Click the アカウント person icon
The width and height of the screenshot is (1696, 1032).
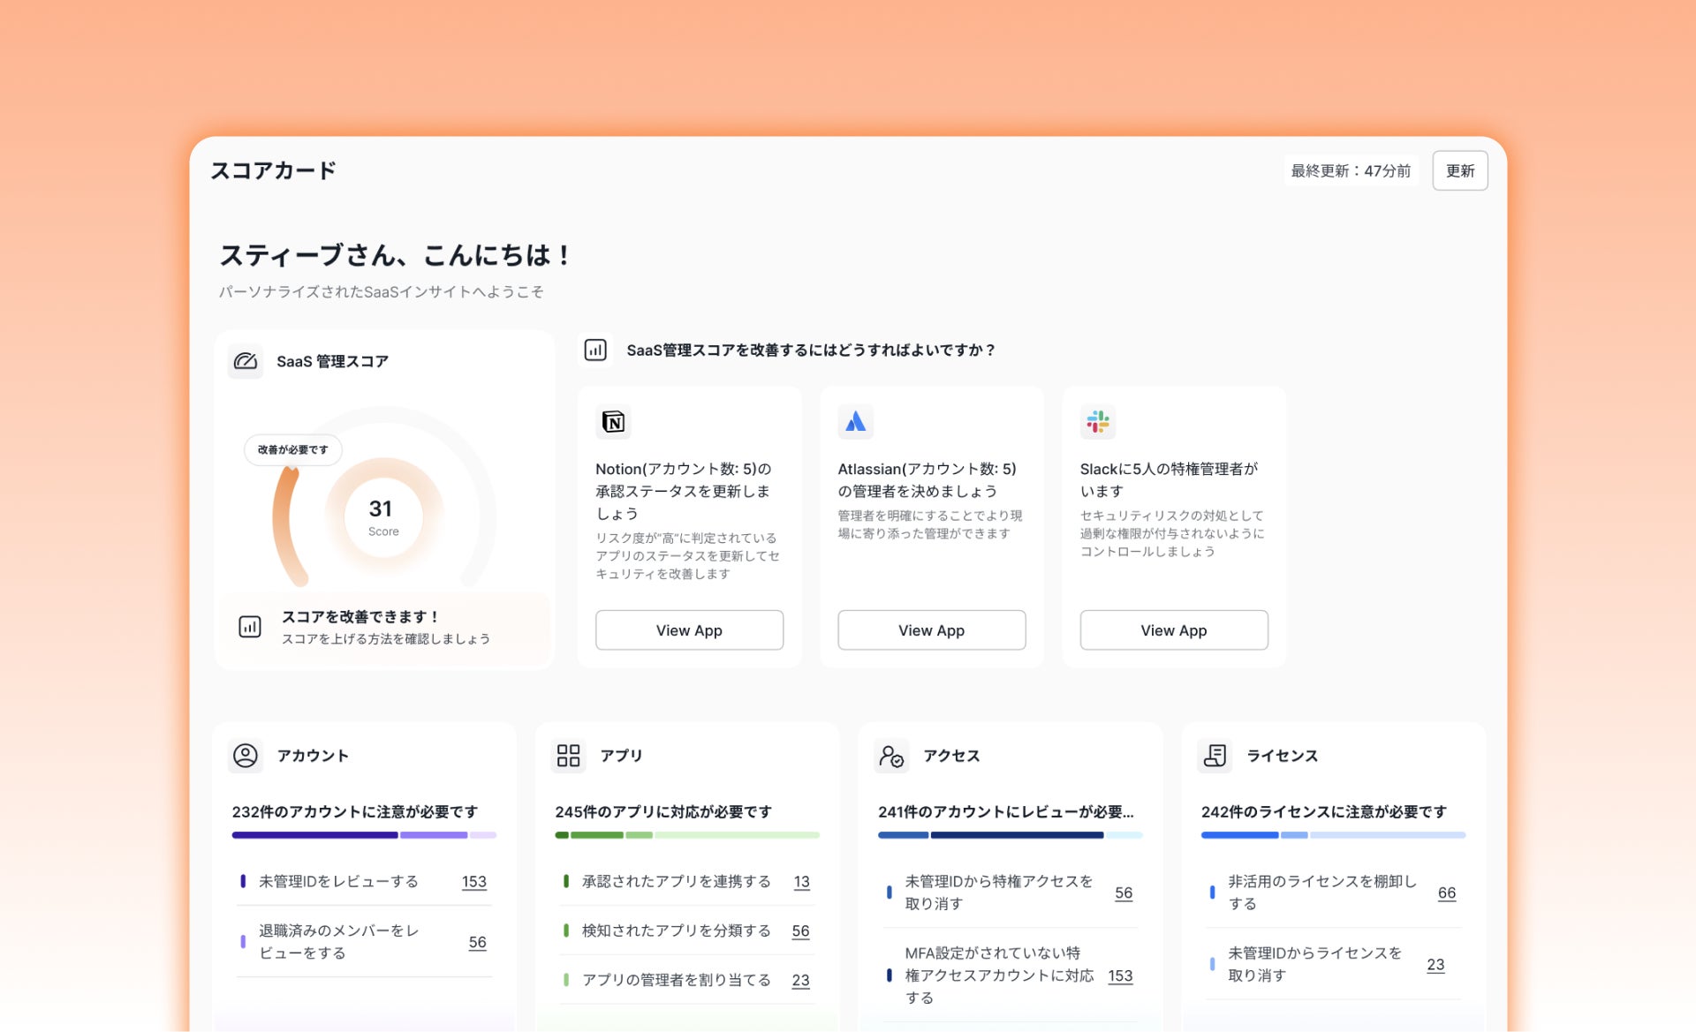click(246, 756)
